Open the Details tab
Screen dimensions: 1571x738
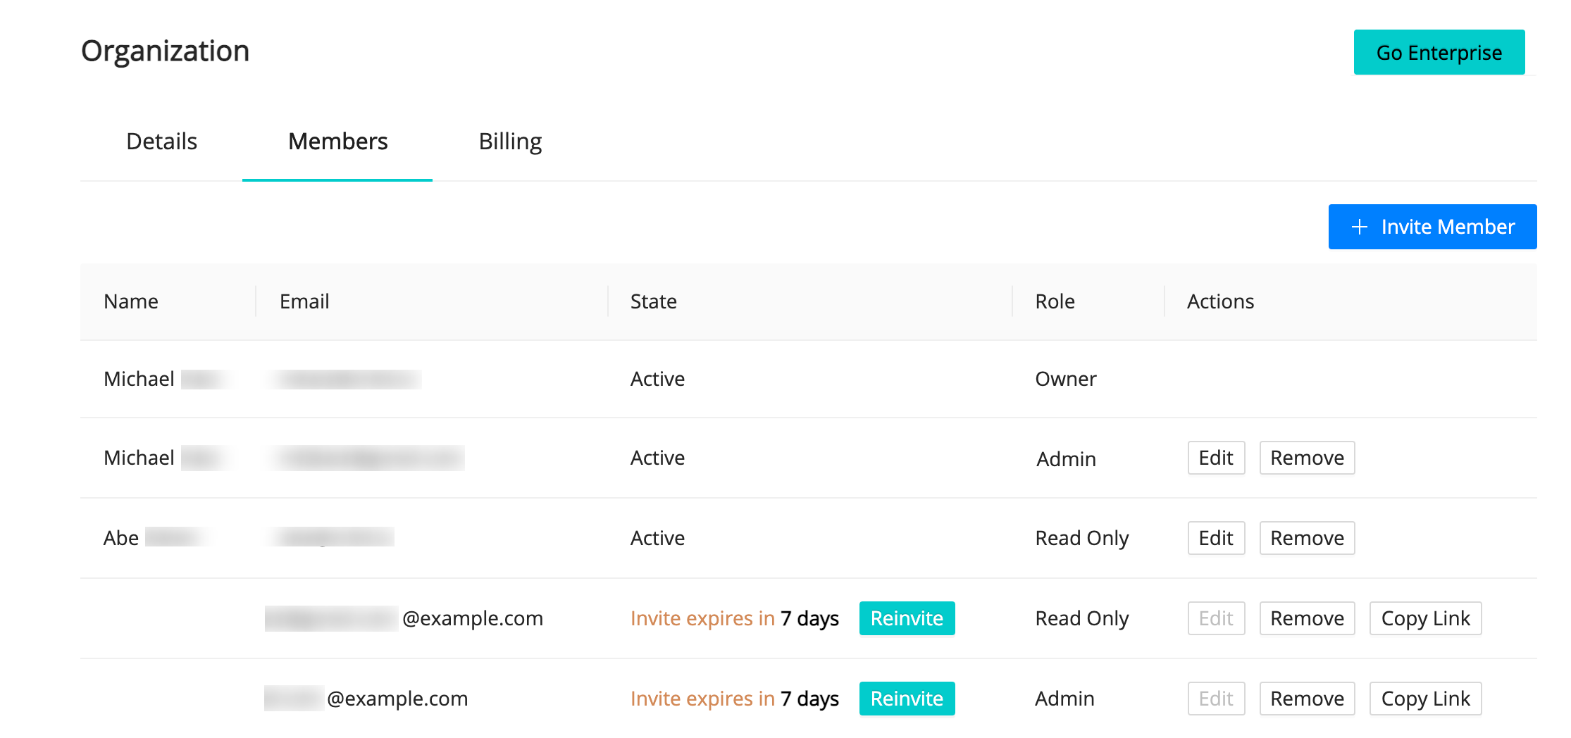pyautogui.click(x=161, y=141)
